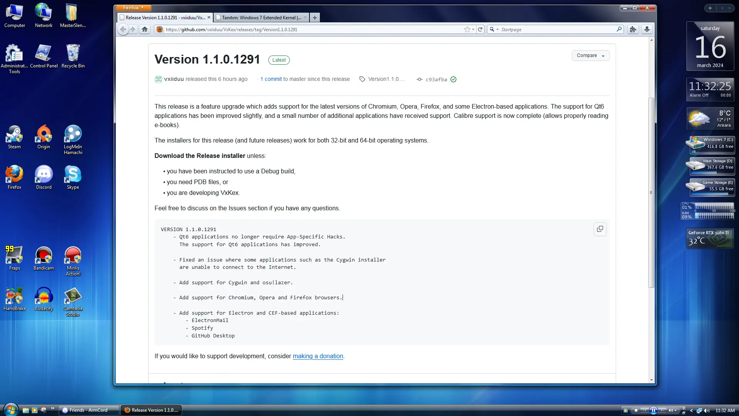Expand the quick launch overflow chevron
The image size is (739, 416).
52,408
